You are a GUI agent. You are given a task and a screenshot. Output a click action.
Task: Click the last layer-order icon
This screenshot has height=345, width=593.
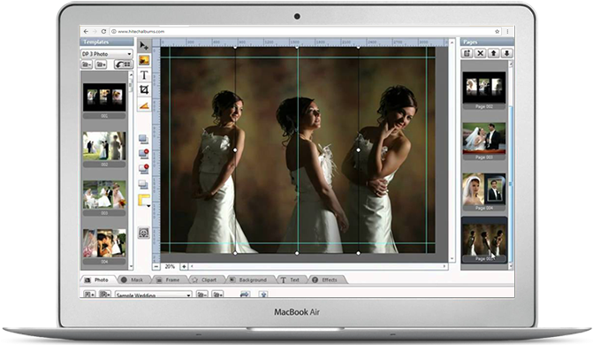pos(143,184)
